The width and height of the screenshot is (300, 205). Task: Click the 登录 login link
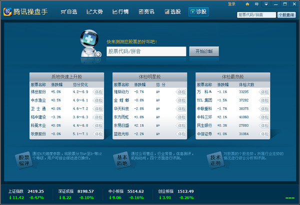coord(231,4)
